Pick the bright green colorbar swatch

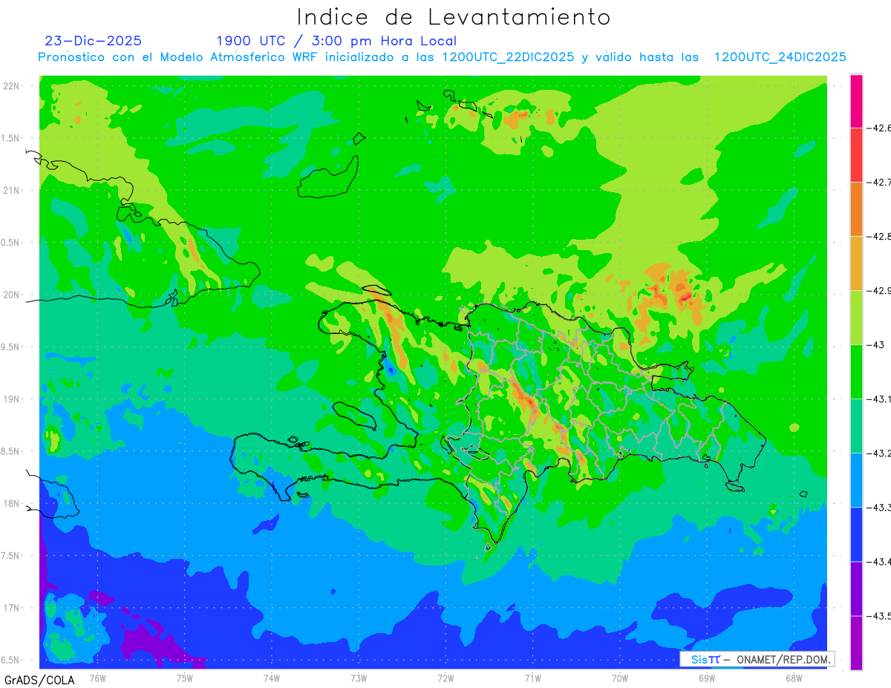pyautogui.click(x=856, y=371)
